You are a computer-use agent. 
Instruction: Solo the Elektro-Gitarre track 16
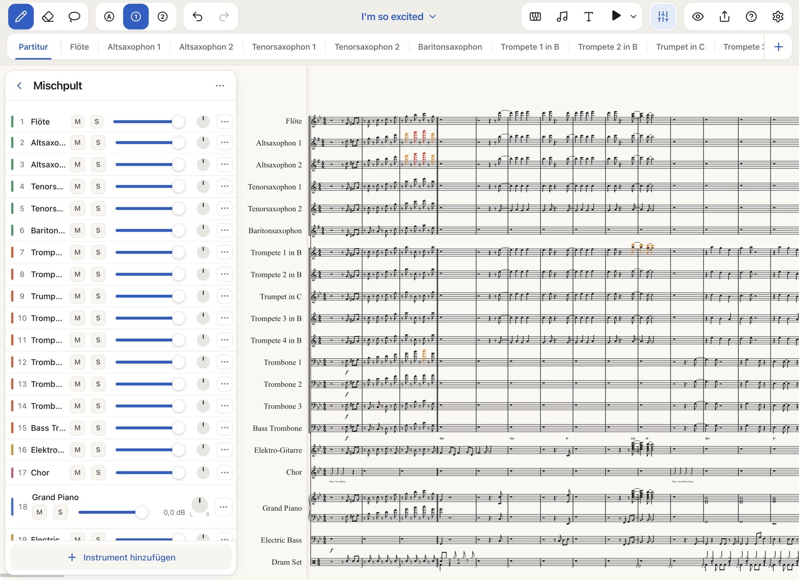(x=98, y=450)
